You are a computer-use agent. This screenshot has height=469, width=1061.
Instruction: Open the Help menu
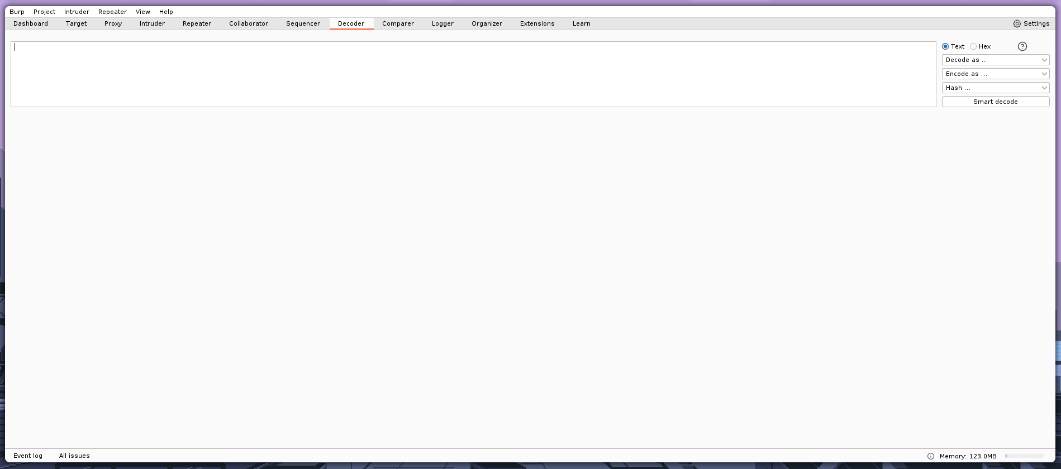click(x=166, y=12)
